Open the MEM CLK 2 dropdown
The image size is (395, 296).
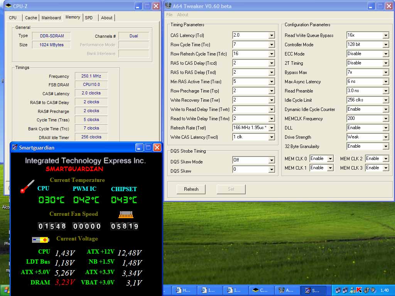pyautogui.click(x=386, y=158)
